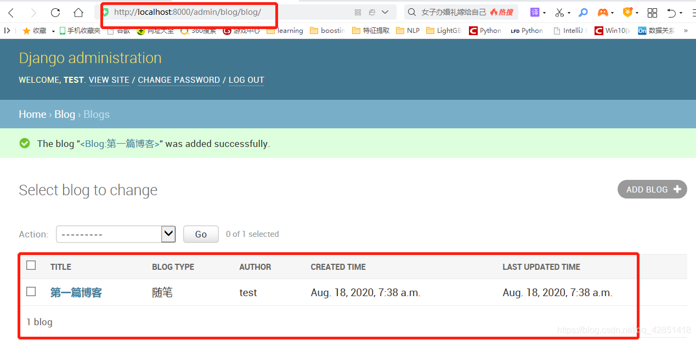Click the ADD BLOG button

[652, 189]
